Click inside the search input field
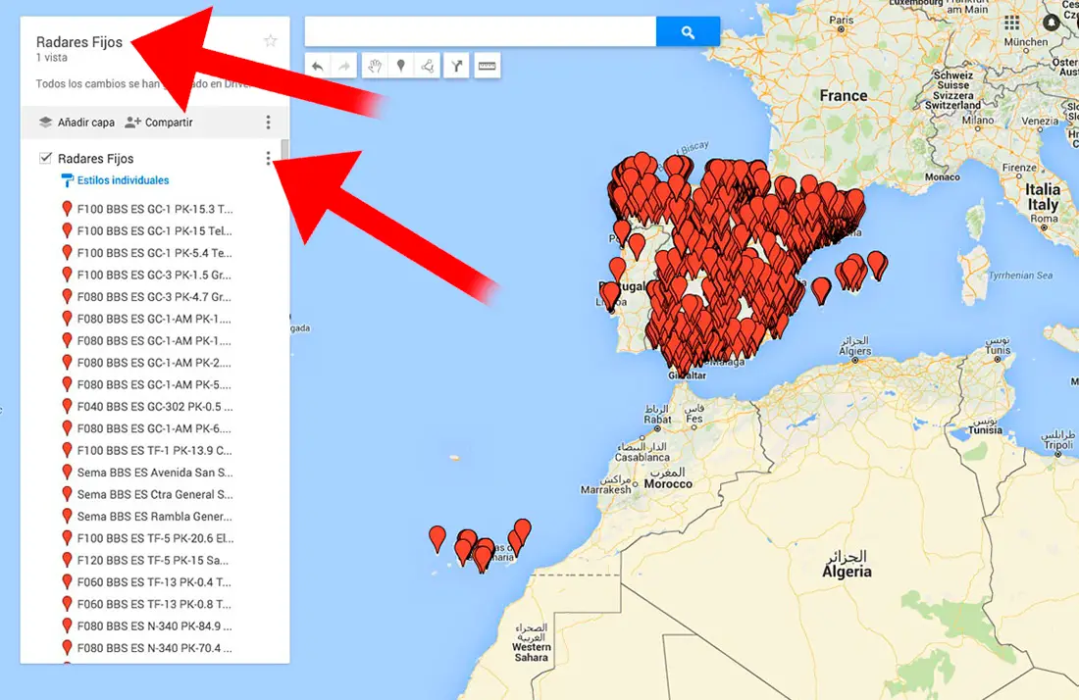 [481, 30]
